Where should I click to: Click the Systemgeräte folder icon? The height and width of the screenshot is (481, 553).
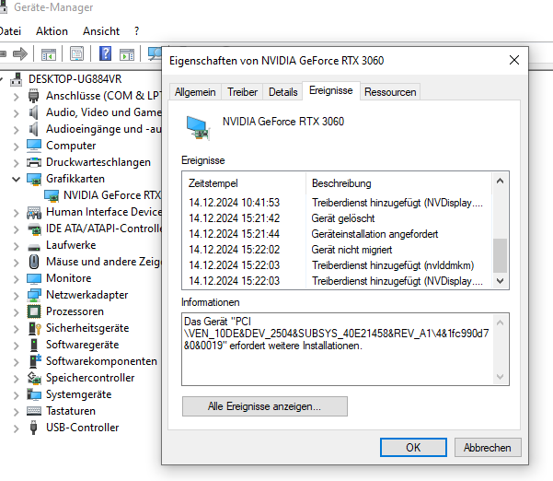click(x=34, y=394)
